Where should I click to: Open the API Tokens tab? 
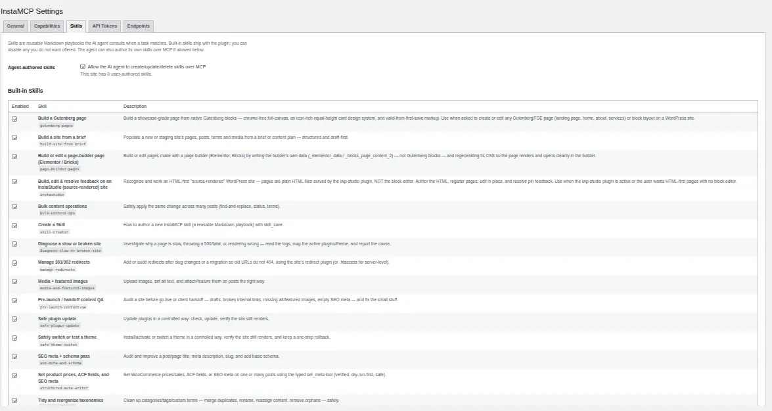tap(105, 26)
